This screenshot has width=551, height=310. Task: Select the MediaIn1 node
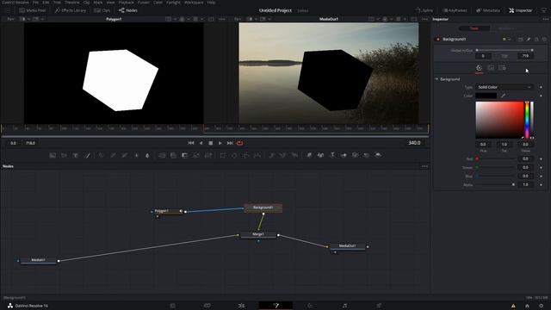point(38,260)
